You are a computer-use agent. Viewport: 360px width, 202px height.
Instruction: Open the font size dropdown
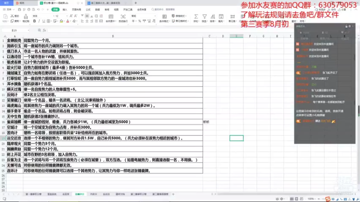point(67,16)
